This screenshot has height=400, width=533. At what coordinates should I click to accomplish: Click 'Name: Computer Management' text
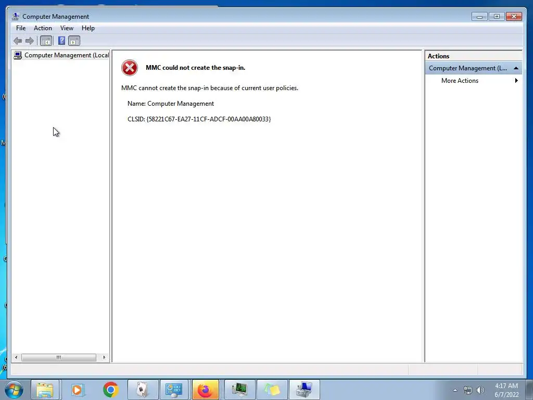point(171,104)
